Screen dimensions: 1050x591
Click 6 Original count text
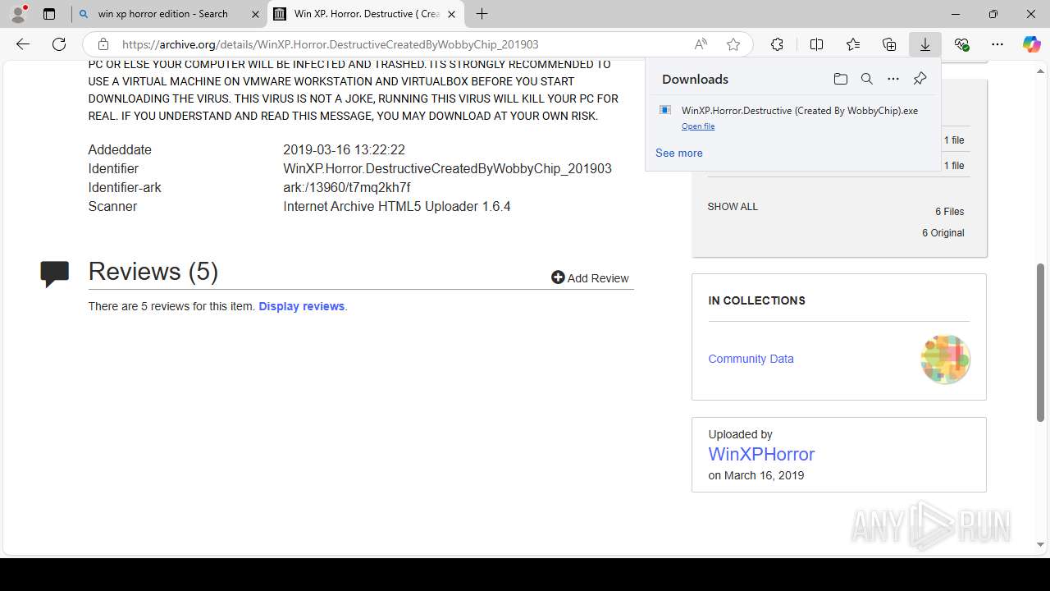943,233
